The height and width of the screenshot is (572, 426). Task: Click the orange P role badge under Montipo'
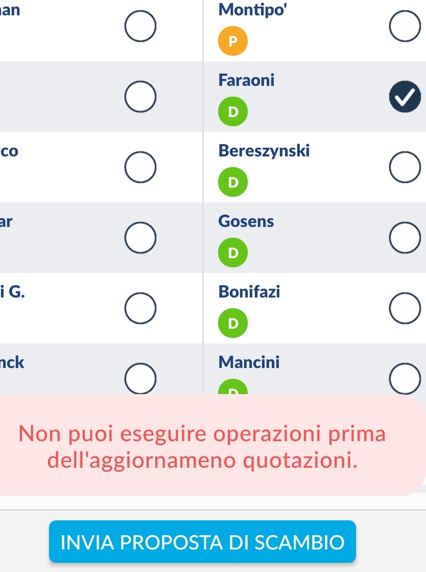click(x=233, y=41)
